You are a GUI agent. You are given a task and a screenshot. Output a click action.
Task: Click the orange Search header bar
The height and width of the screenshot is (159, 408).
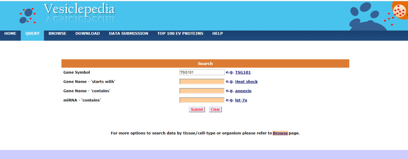click(x=205, y=64)
